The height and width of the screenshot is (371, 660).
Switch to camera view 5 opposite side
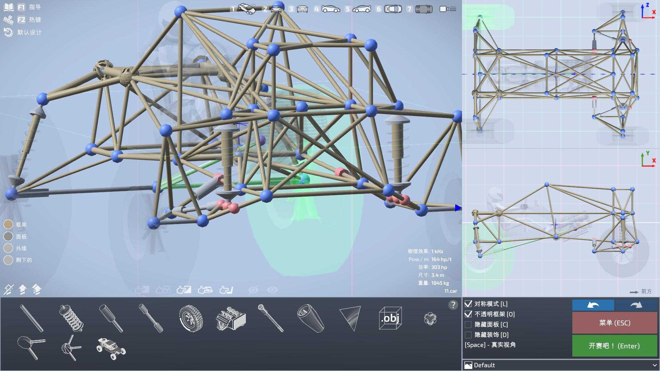click(x=358, y=9)
